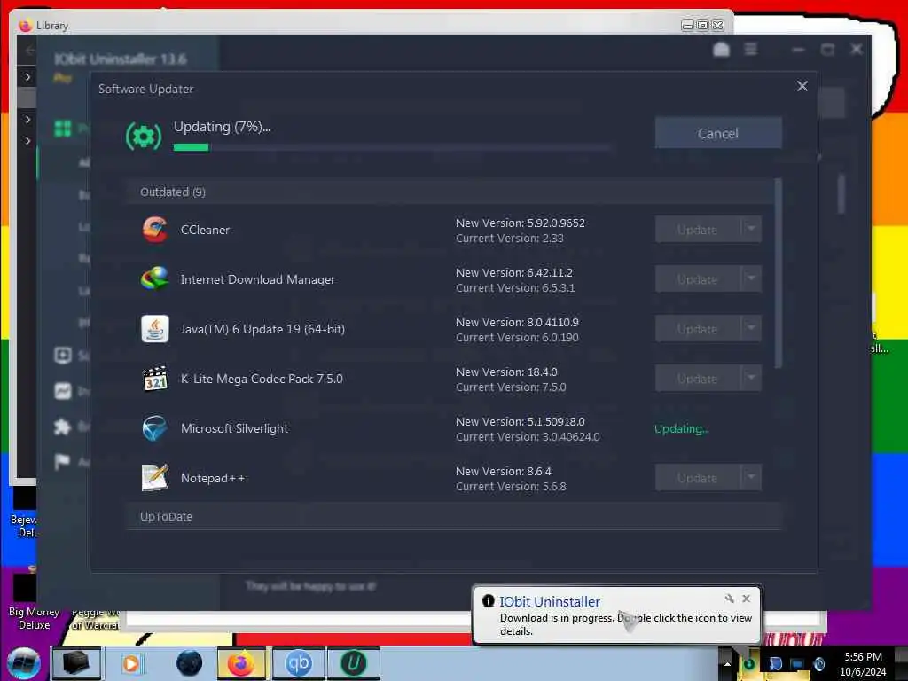This screenshot has width=908, height=681.
Task: Expand the UpToDate section header
Action: coord(453,516)
